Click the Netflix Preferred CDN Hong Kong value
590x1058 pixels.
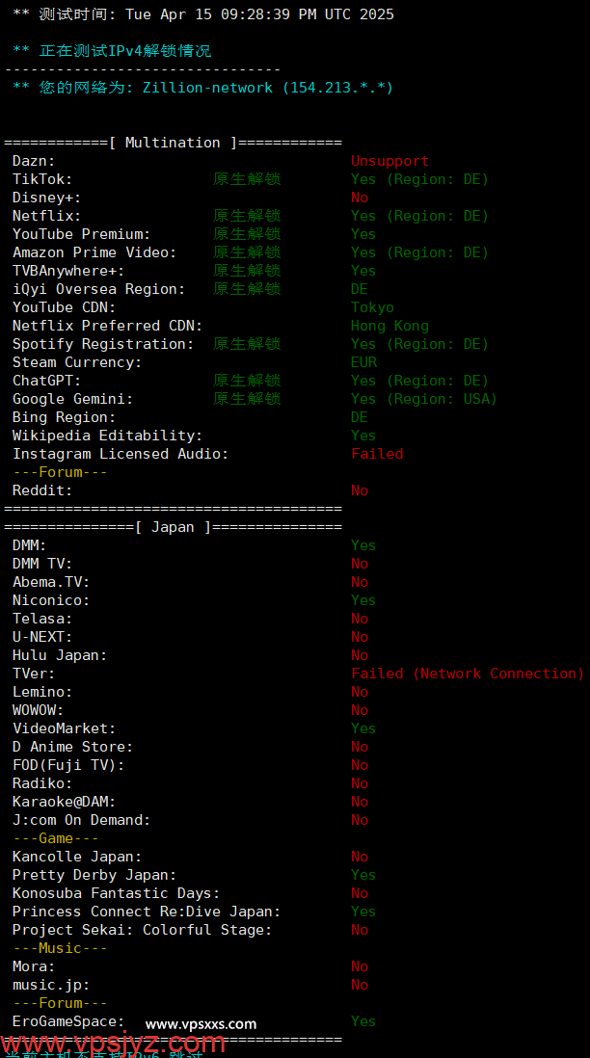(x=389, y=326)
